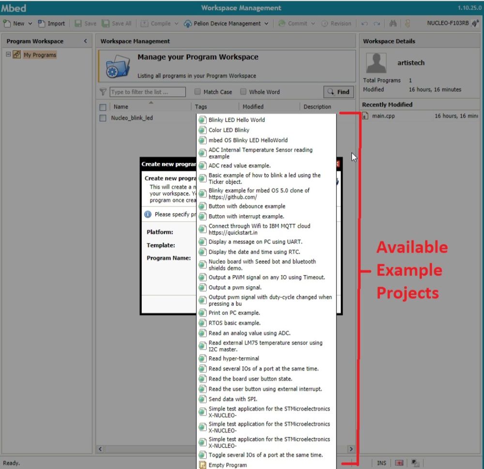Focus the filter list input field
484x469 pixels.
148,92
